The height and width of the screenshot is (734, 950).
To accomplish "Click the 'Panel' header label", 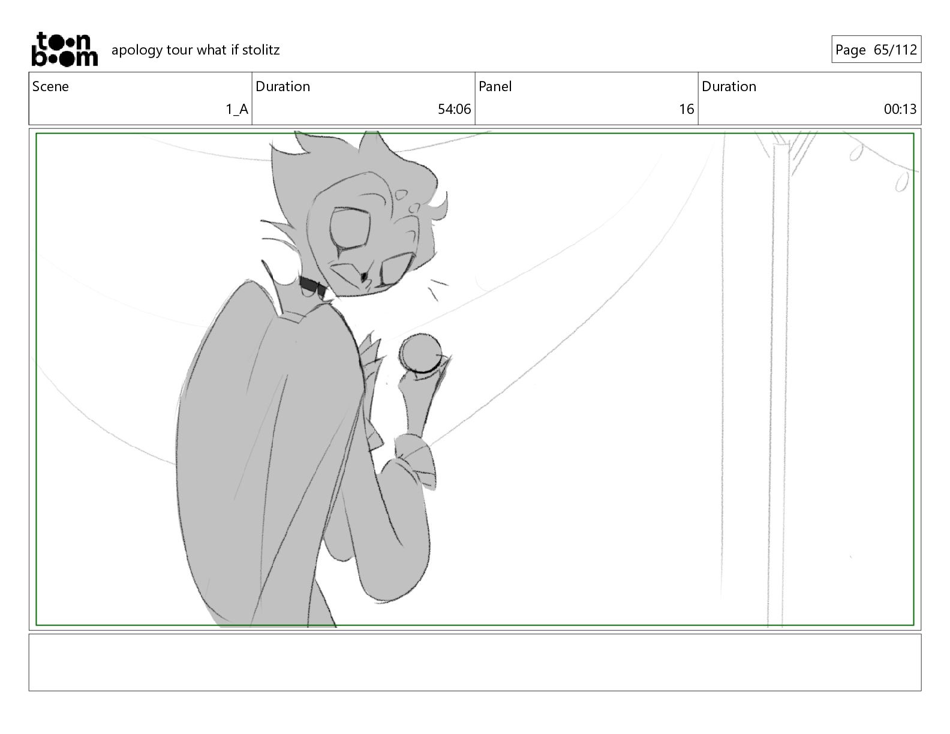I will pos(495,86).
